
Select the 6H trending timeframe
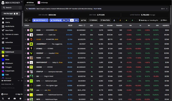click(72, 20)
